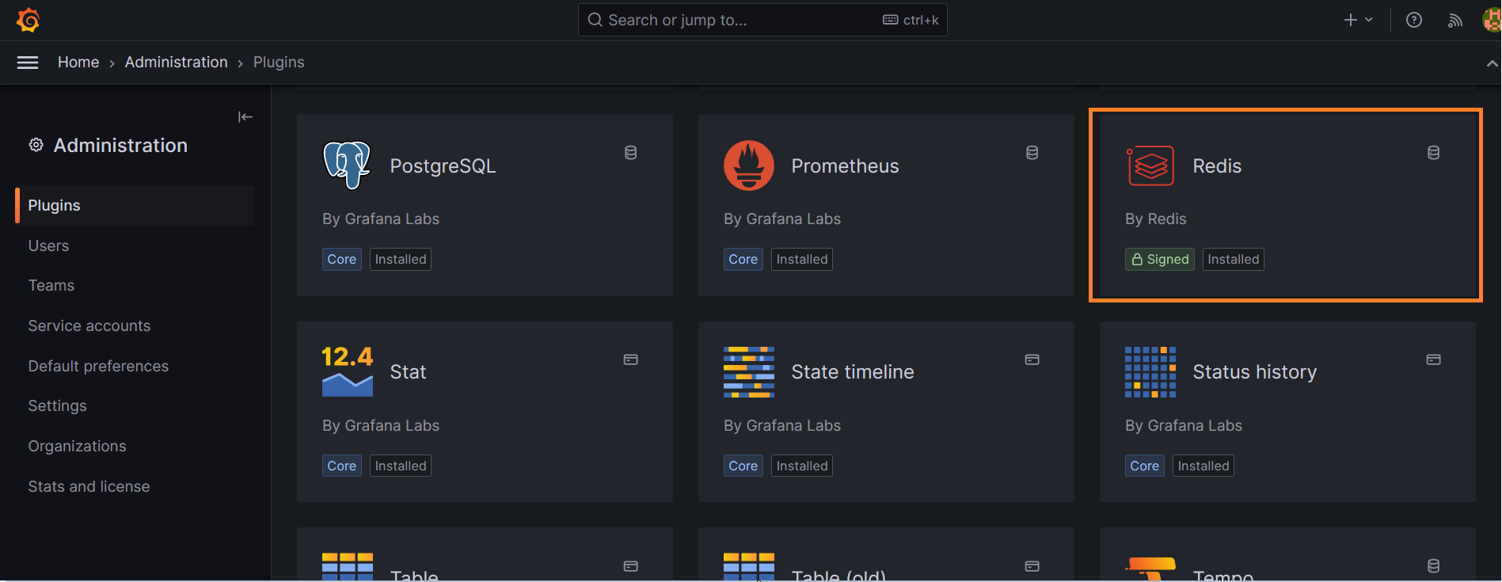Open Users in the Administration sidebar
This screenshot has width=1502, height=582.
point(48,245)
